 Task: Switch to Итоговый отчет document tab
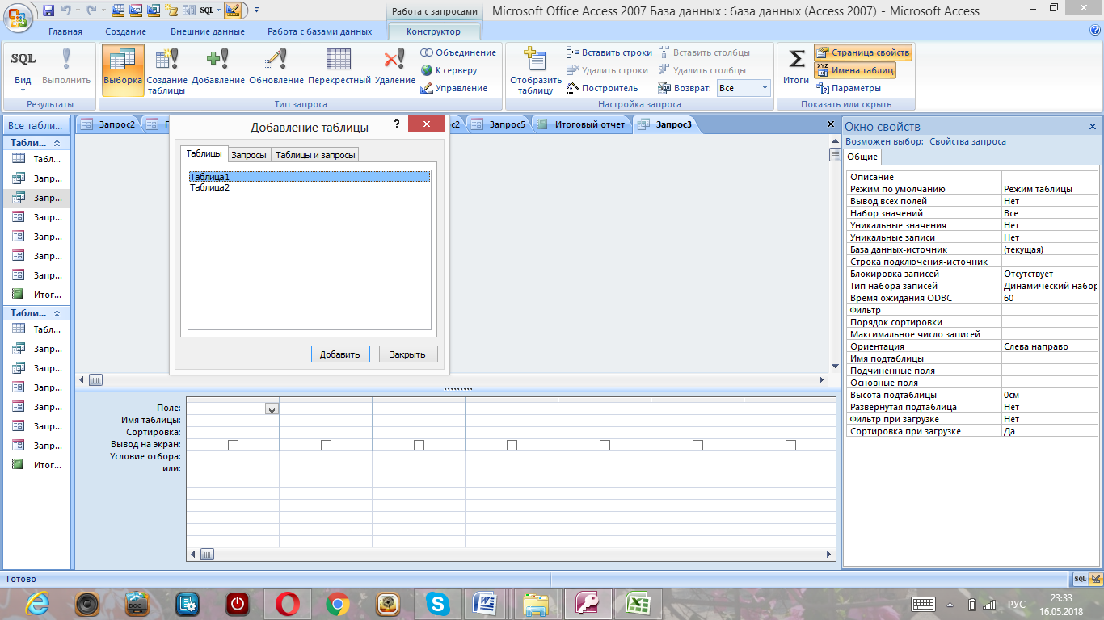[x=581, y=124]
